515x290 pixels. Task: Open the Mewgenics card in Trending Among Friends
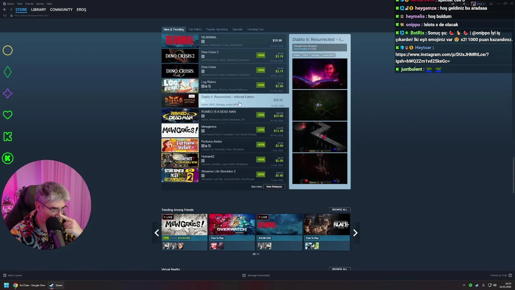click(184, 232)
